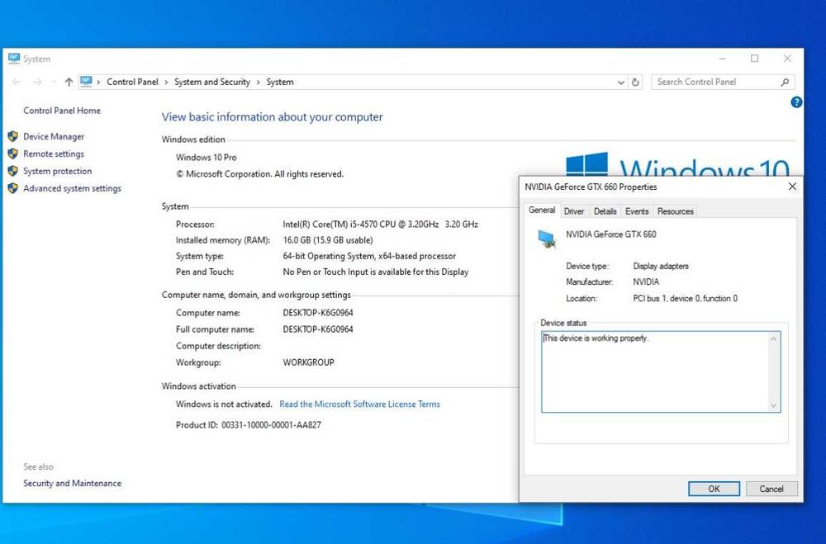Screen dimensions: 826x544
Task: Click the shield icon beside Remote settings
Action: coord(13,154)
